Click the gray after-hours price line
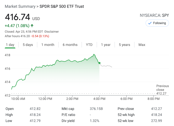 [x=107, y=66]
